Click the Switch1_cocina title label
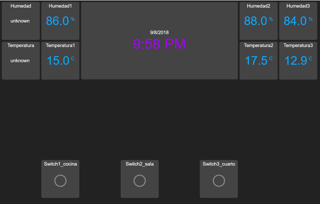The height and width of the screenshot is (204, 320). pos(60,164)
